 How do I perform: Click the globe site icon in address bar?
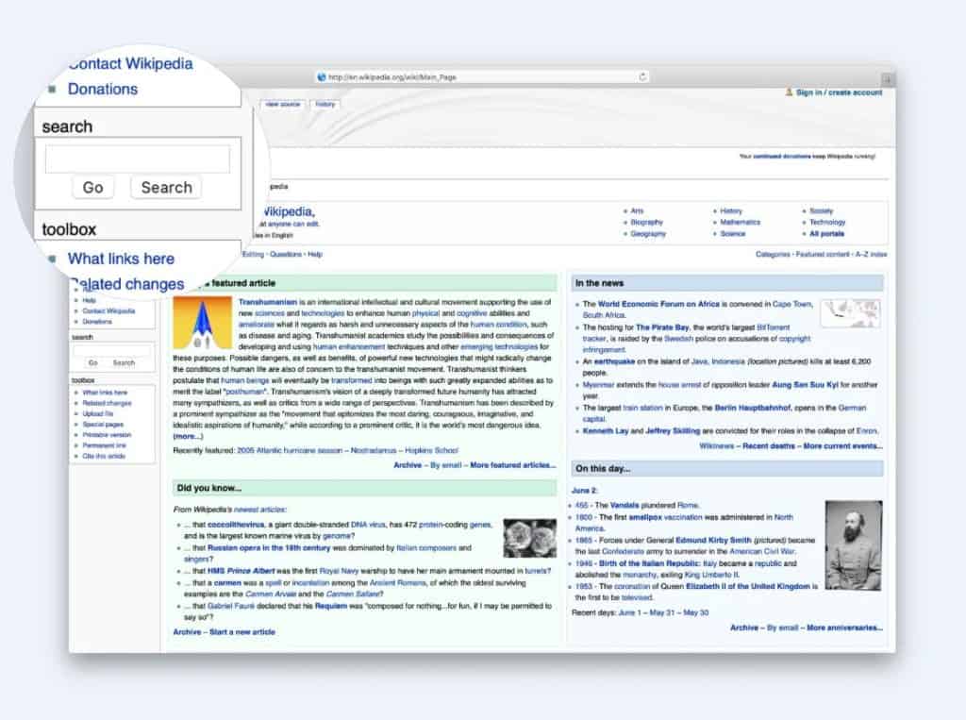321,77
